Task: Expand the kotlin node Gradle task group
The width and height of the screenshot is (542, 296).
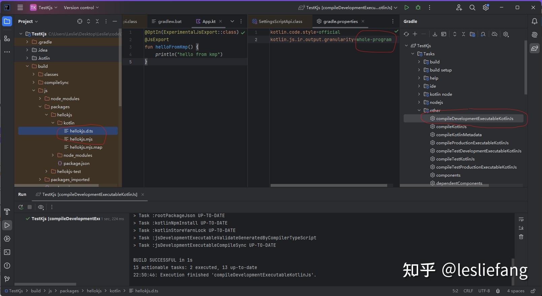Action: [419, 94]
